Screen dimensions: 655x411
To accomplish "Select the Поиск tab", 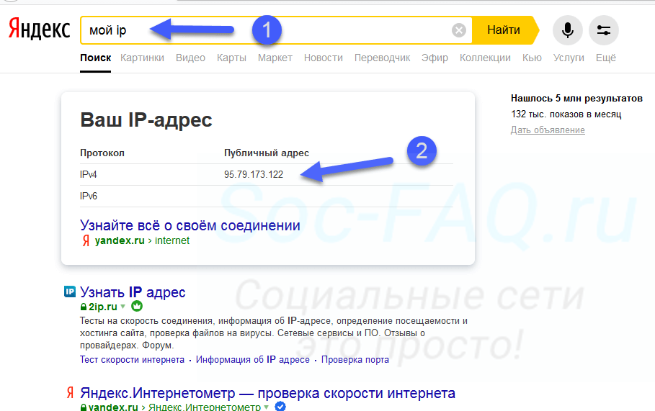I will click(x=96, y=58).
